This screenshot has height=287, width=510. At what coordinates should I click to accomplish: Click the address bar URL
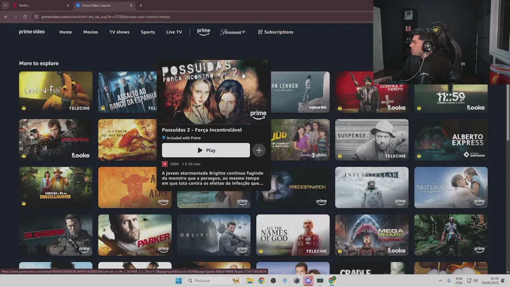point(106,17)
